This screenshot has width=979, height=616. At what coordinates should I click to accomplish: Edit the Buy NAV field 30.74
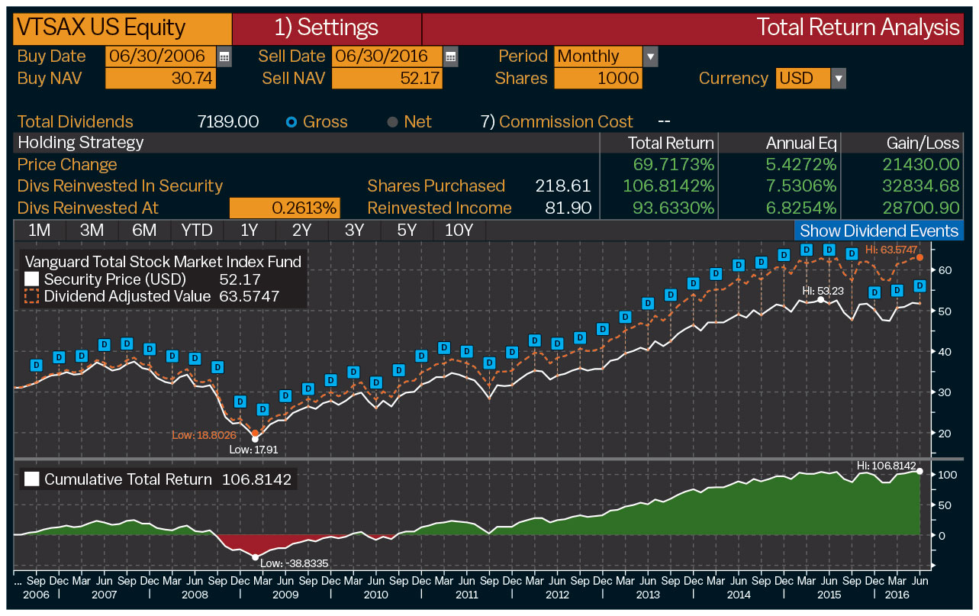(160, 79)
